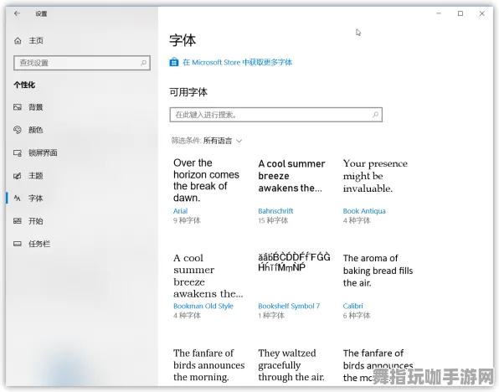Open the Book Antiqua font name link
The image size is (499, 392).
pyautogui.click(x=364, y=211)
